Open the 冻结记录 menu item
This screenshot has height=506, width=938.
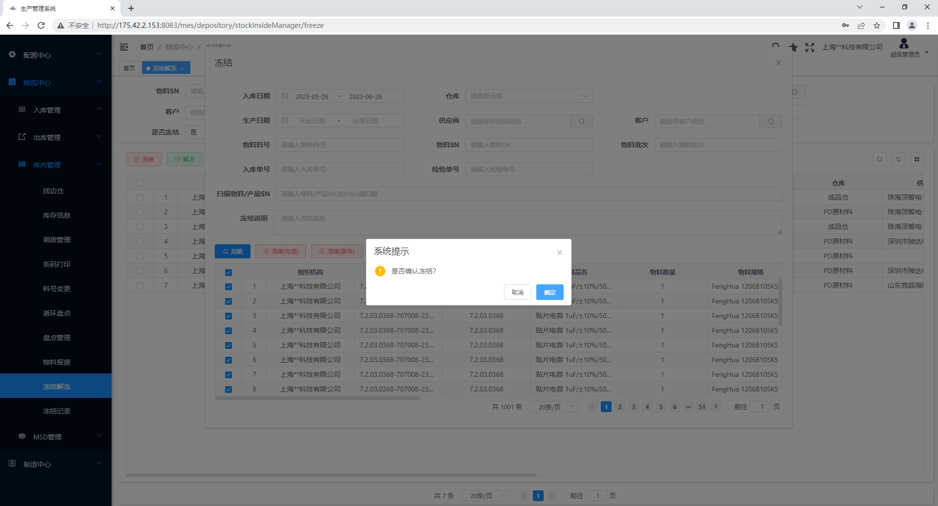56,411
